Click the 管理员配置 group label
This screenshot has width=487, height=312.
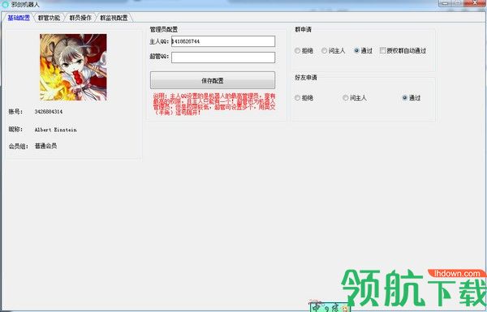tap(164, 29)
